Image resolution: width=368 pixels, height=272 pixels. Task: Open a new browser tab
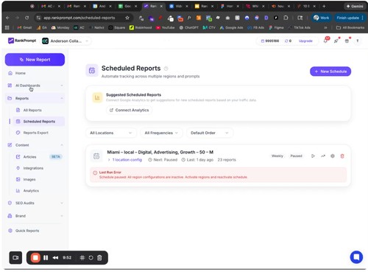(x=324, y=6)
